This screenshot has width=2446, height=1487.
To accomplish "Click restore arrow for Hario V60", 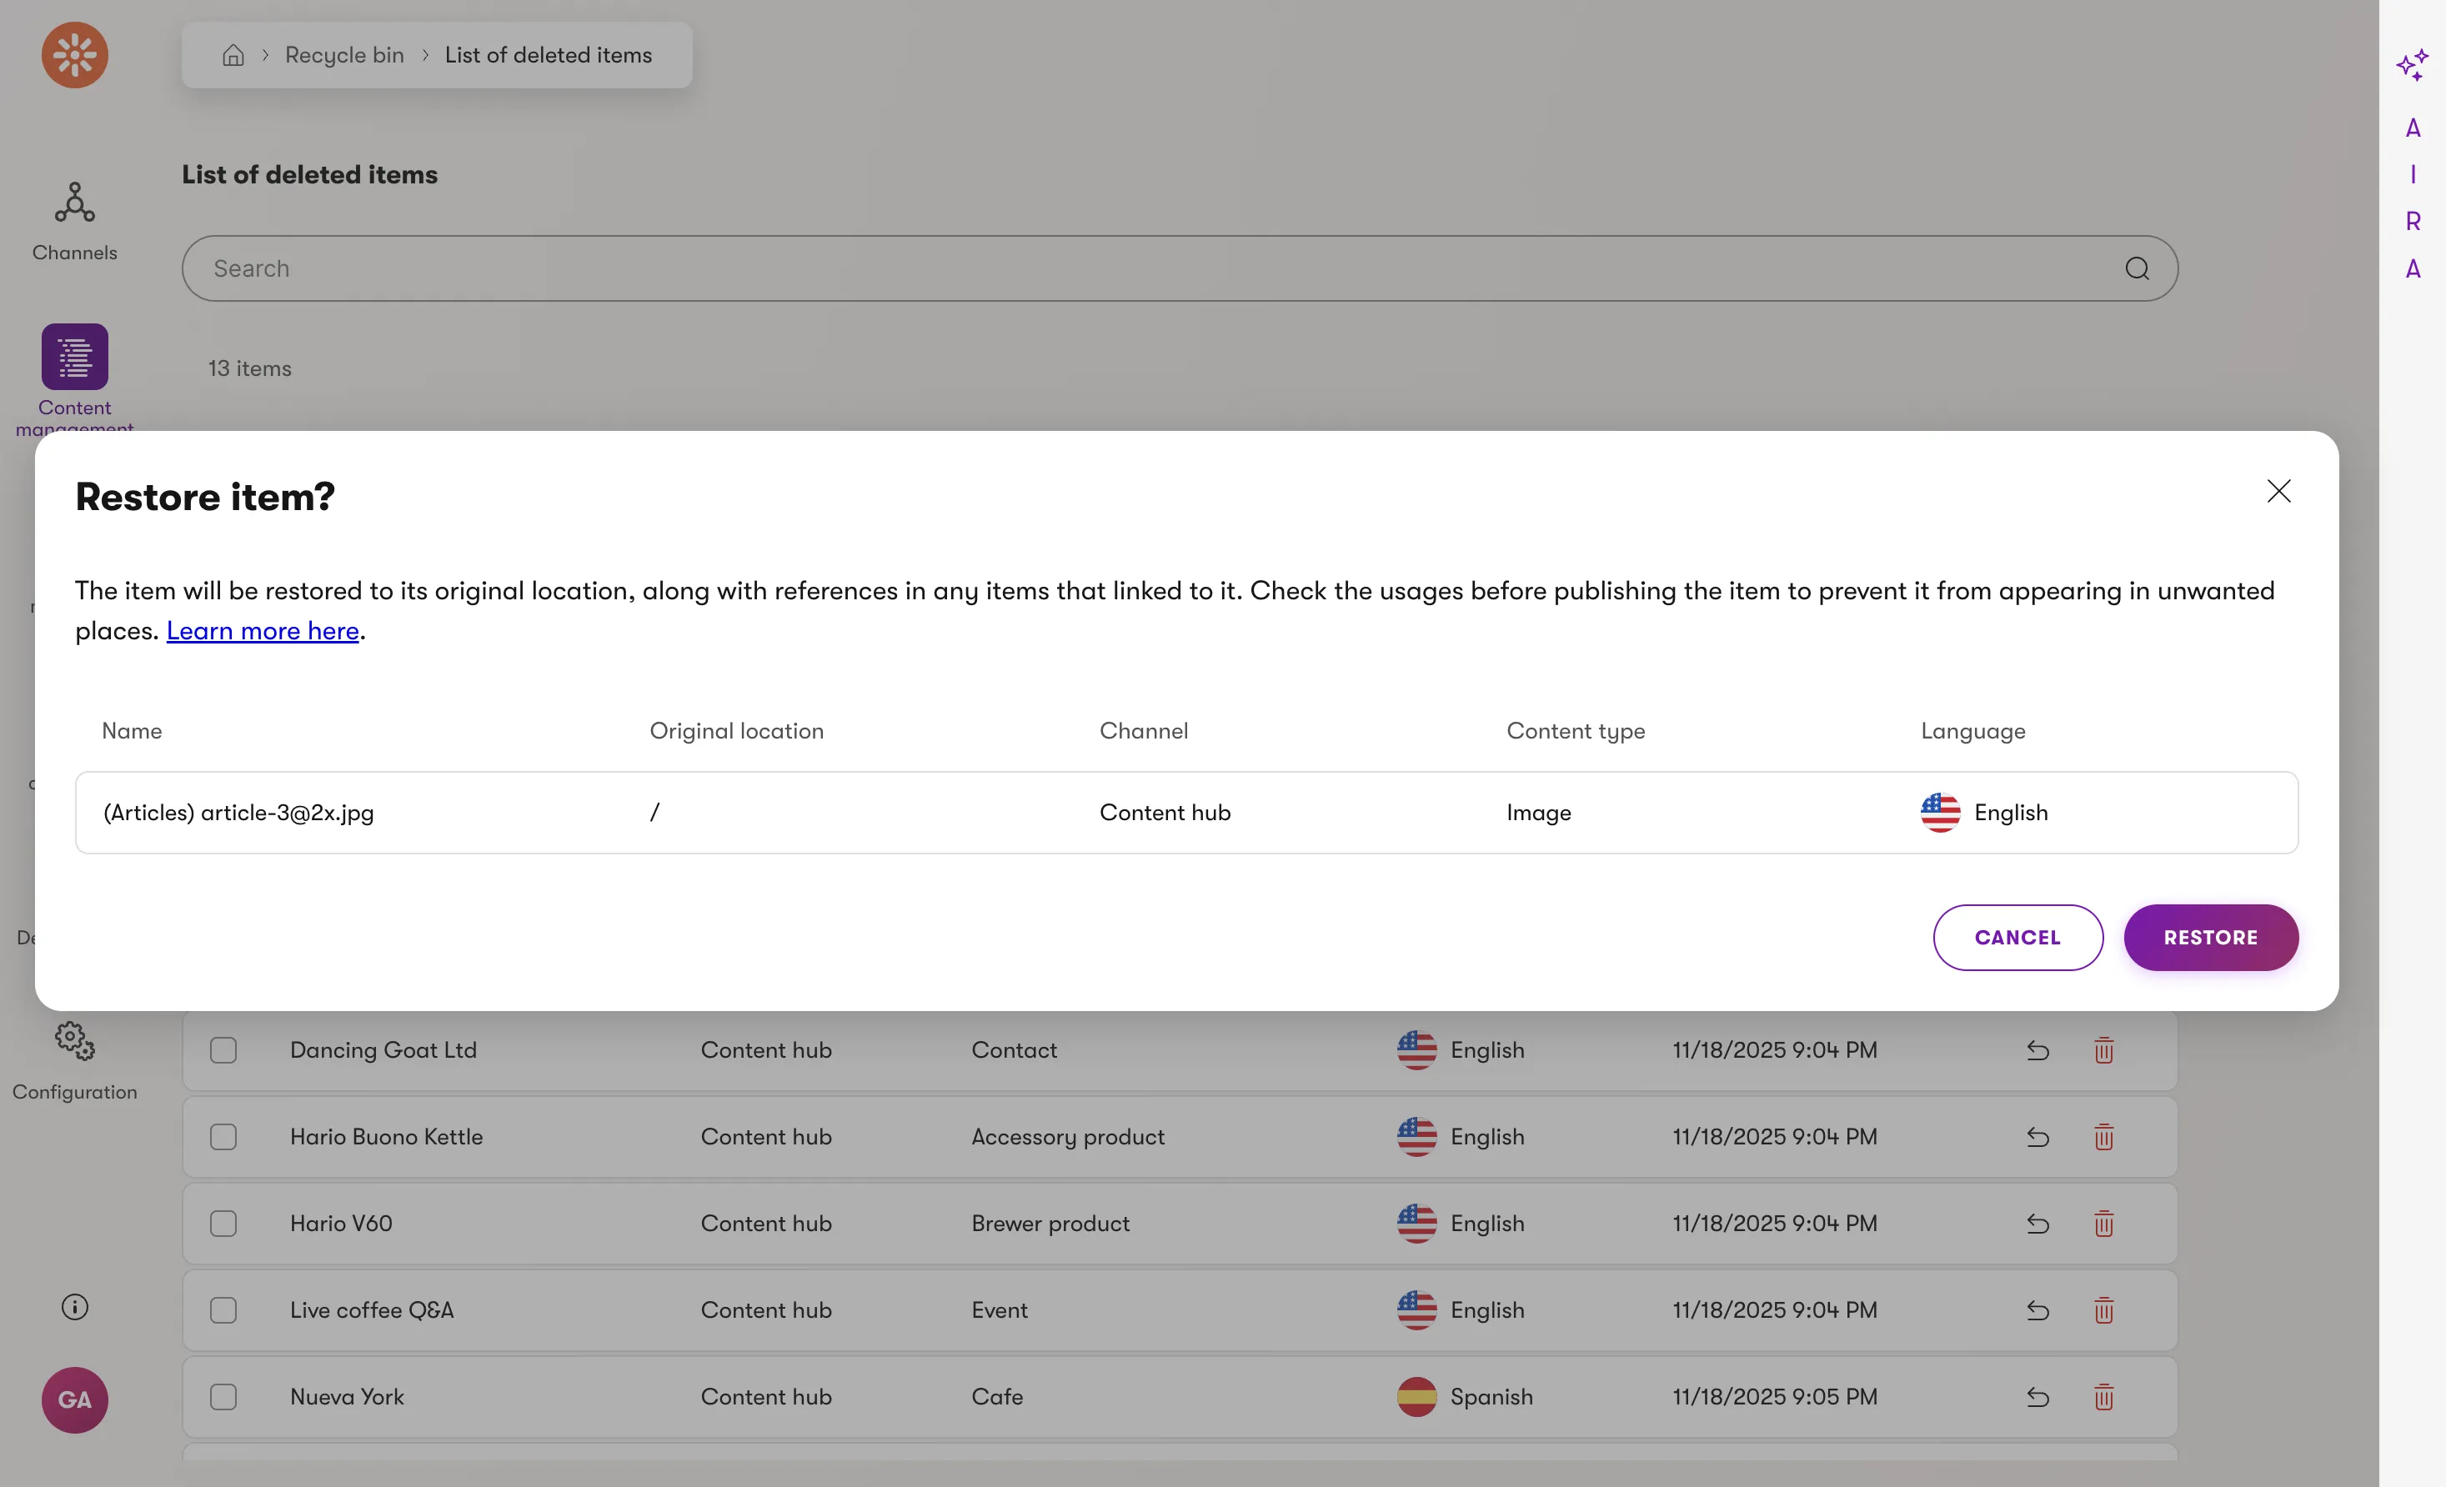I will [x=2037, y=1223].
